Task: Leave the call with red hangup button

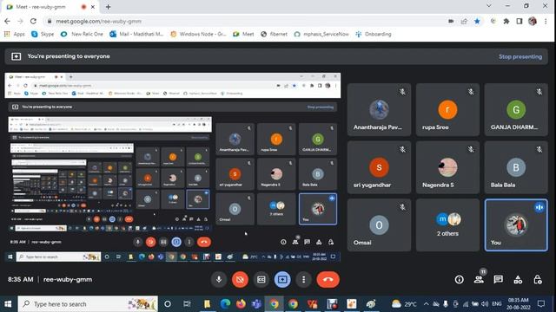Action: coord(328,279)
